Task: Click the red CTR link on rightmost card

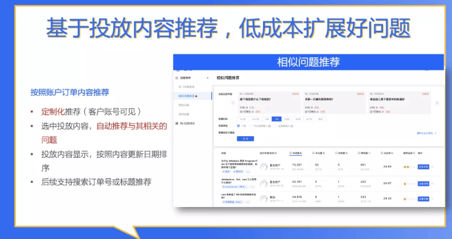Action: pos(382,107)
